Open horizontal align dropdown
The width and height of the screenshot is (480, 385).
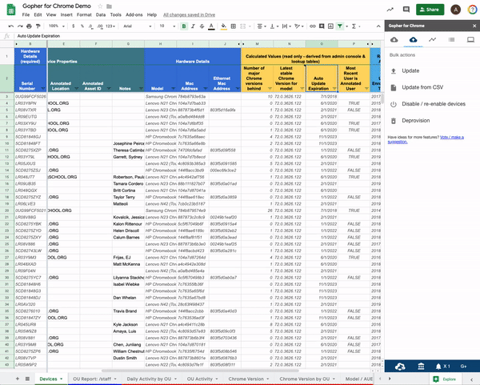tap(262, 26)
